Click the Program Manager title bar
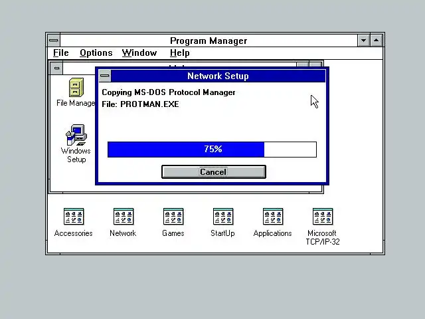This screenshot has width=425, height=319. coord(209,41)
